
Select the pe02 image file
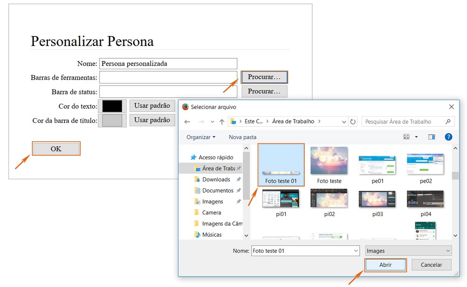pos(426,169)
